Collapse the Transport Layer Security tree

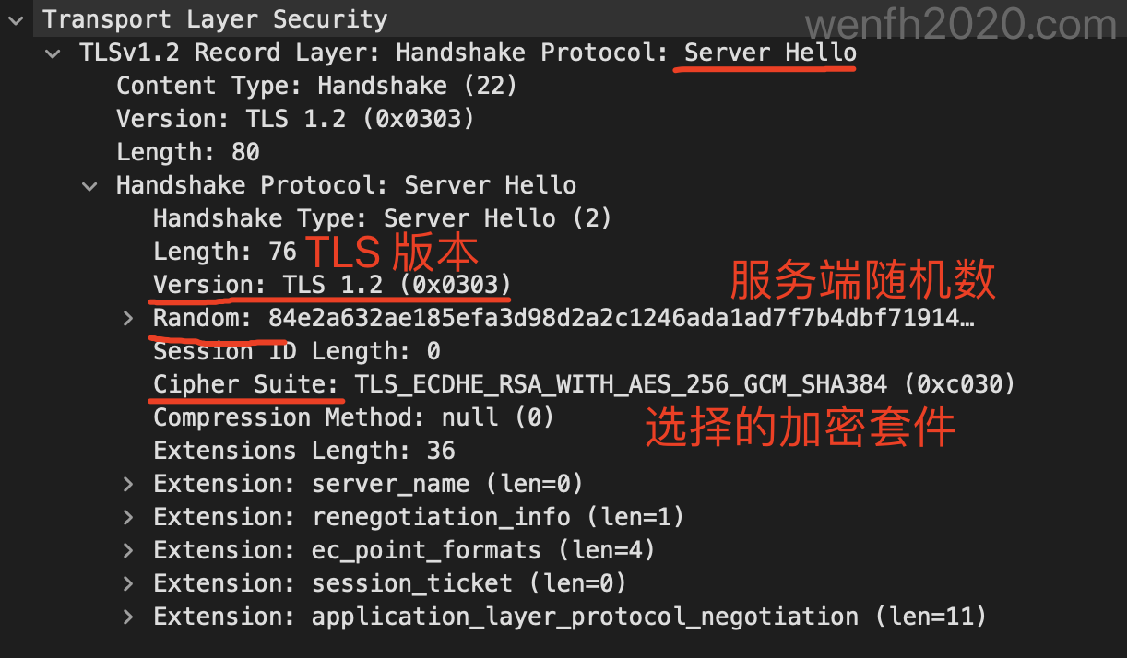pyautogui.click(x=15, y=18)
